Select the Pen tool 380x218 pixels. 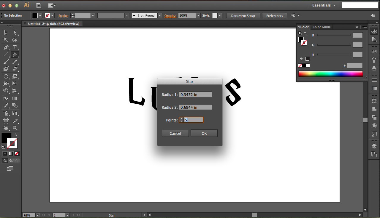[6, 47]
